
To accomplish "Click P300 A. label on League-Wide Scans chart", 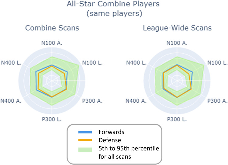I will tap(217, 101).
